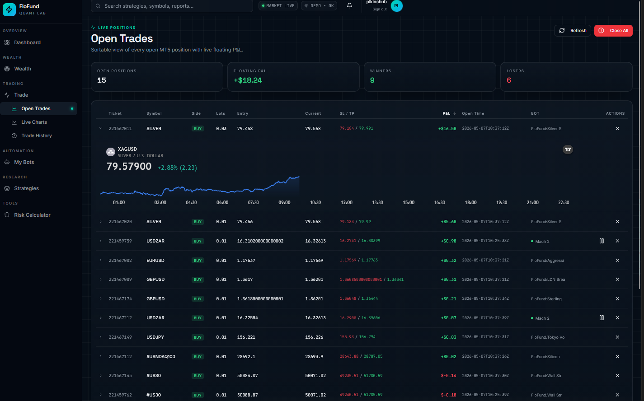The image size is (644, 401).
Task: Close USDZAR position 221467212
Action: (617, 318)
